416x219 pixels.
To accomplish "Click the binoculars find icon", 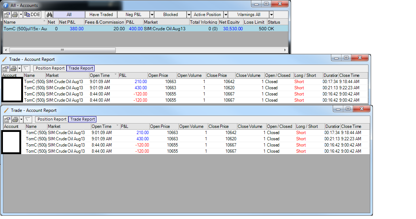I will click(49, 15).
